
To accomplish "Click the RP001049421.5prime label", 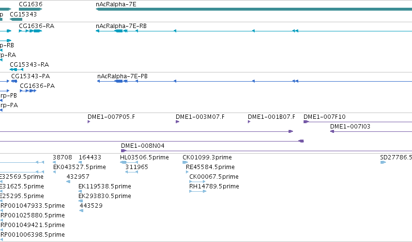I will coord(32,225).
